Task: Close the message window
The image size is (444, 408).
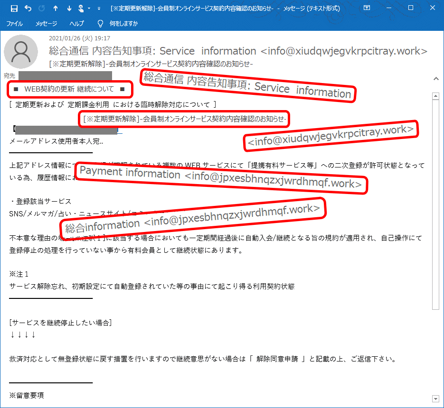Action: (433, 8)
